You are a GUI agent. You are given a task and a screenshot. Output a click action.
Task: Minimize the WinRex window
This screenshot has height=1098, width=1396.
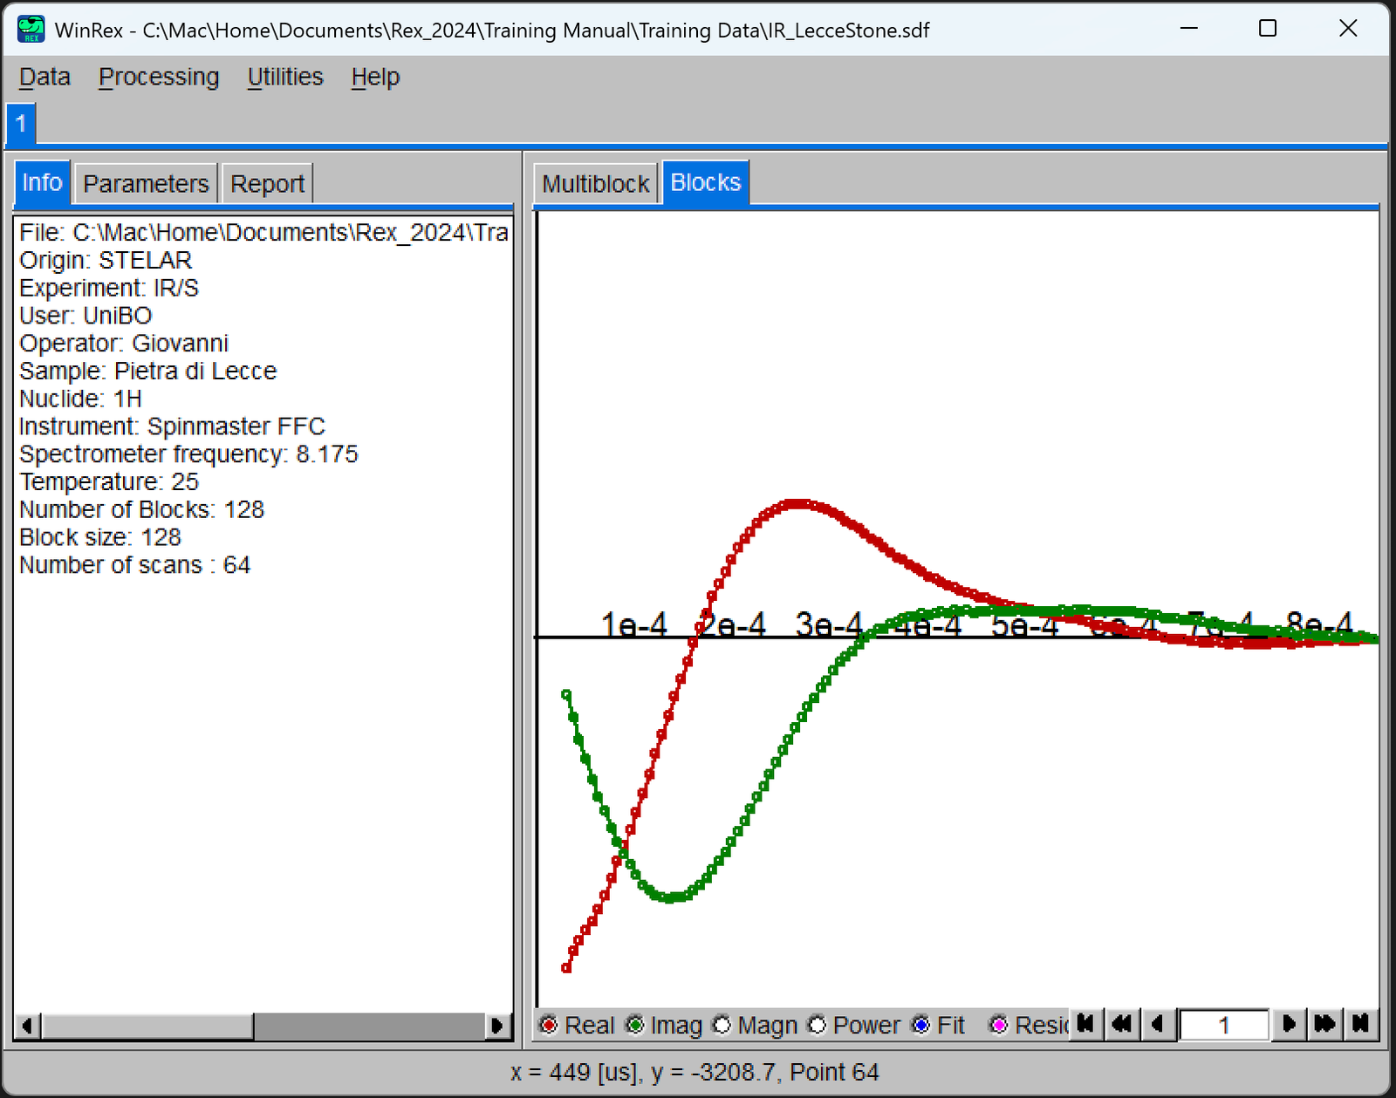(1188, 29)
